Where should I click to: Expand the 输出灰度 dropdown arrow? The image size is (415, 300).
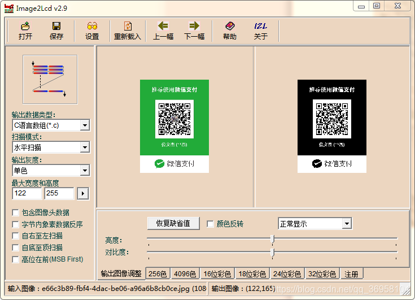85,170
